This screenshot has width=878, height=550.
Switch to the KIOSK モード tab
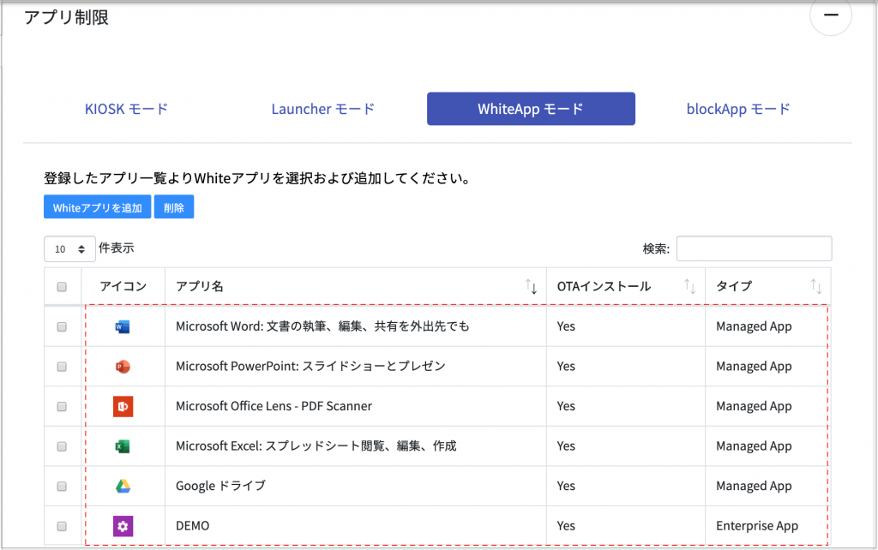(127, 109)
